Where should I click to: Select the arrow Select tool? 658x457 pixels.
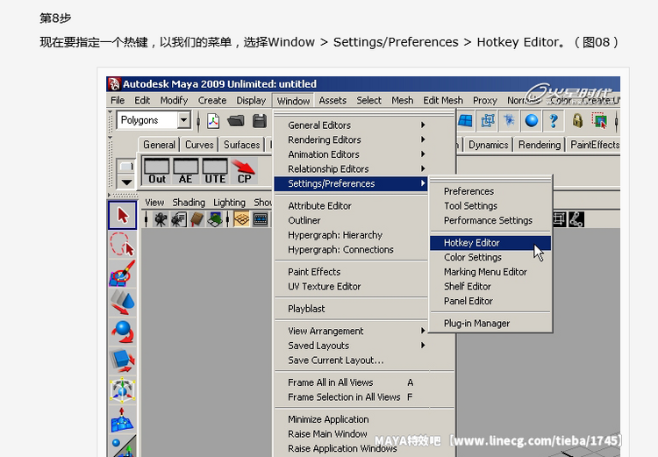click(123, 216)
